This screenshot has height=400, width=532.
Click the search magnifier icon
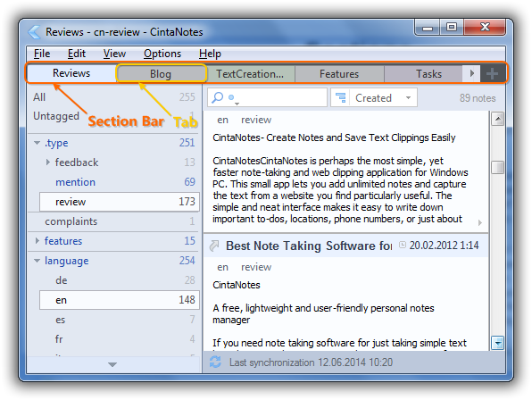click(217, 97)
